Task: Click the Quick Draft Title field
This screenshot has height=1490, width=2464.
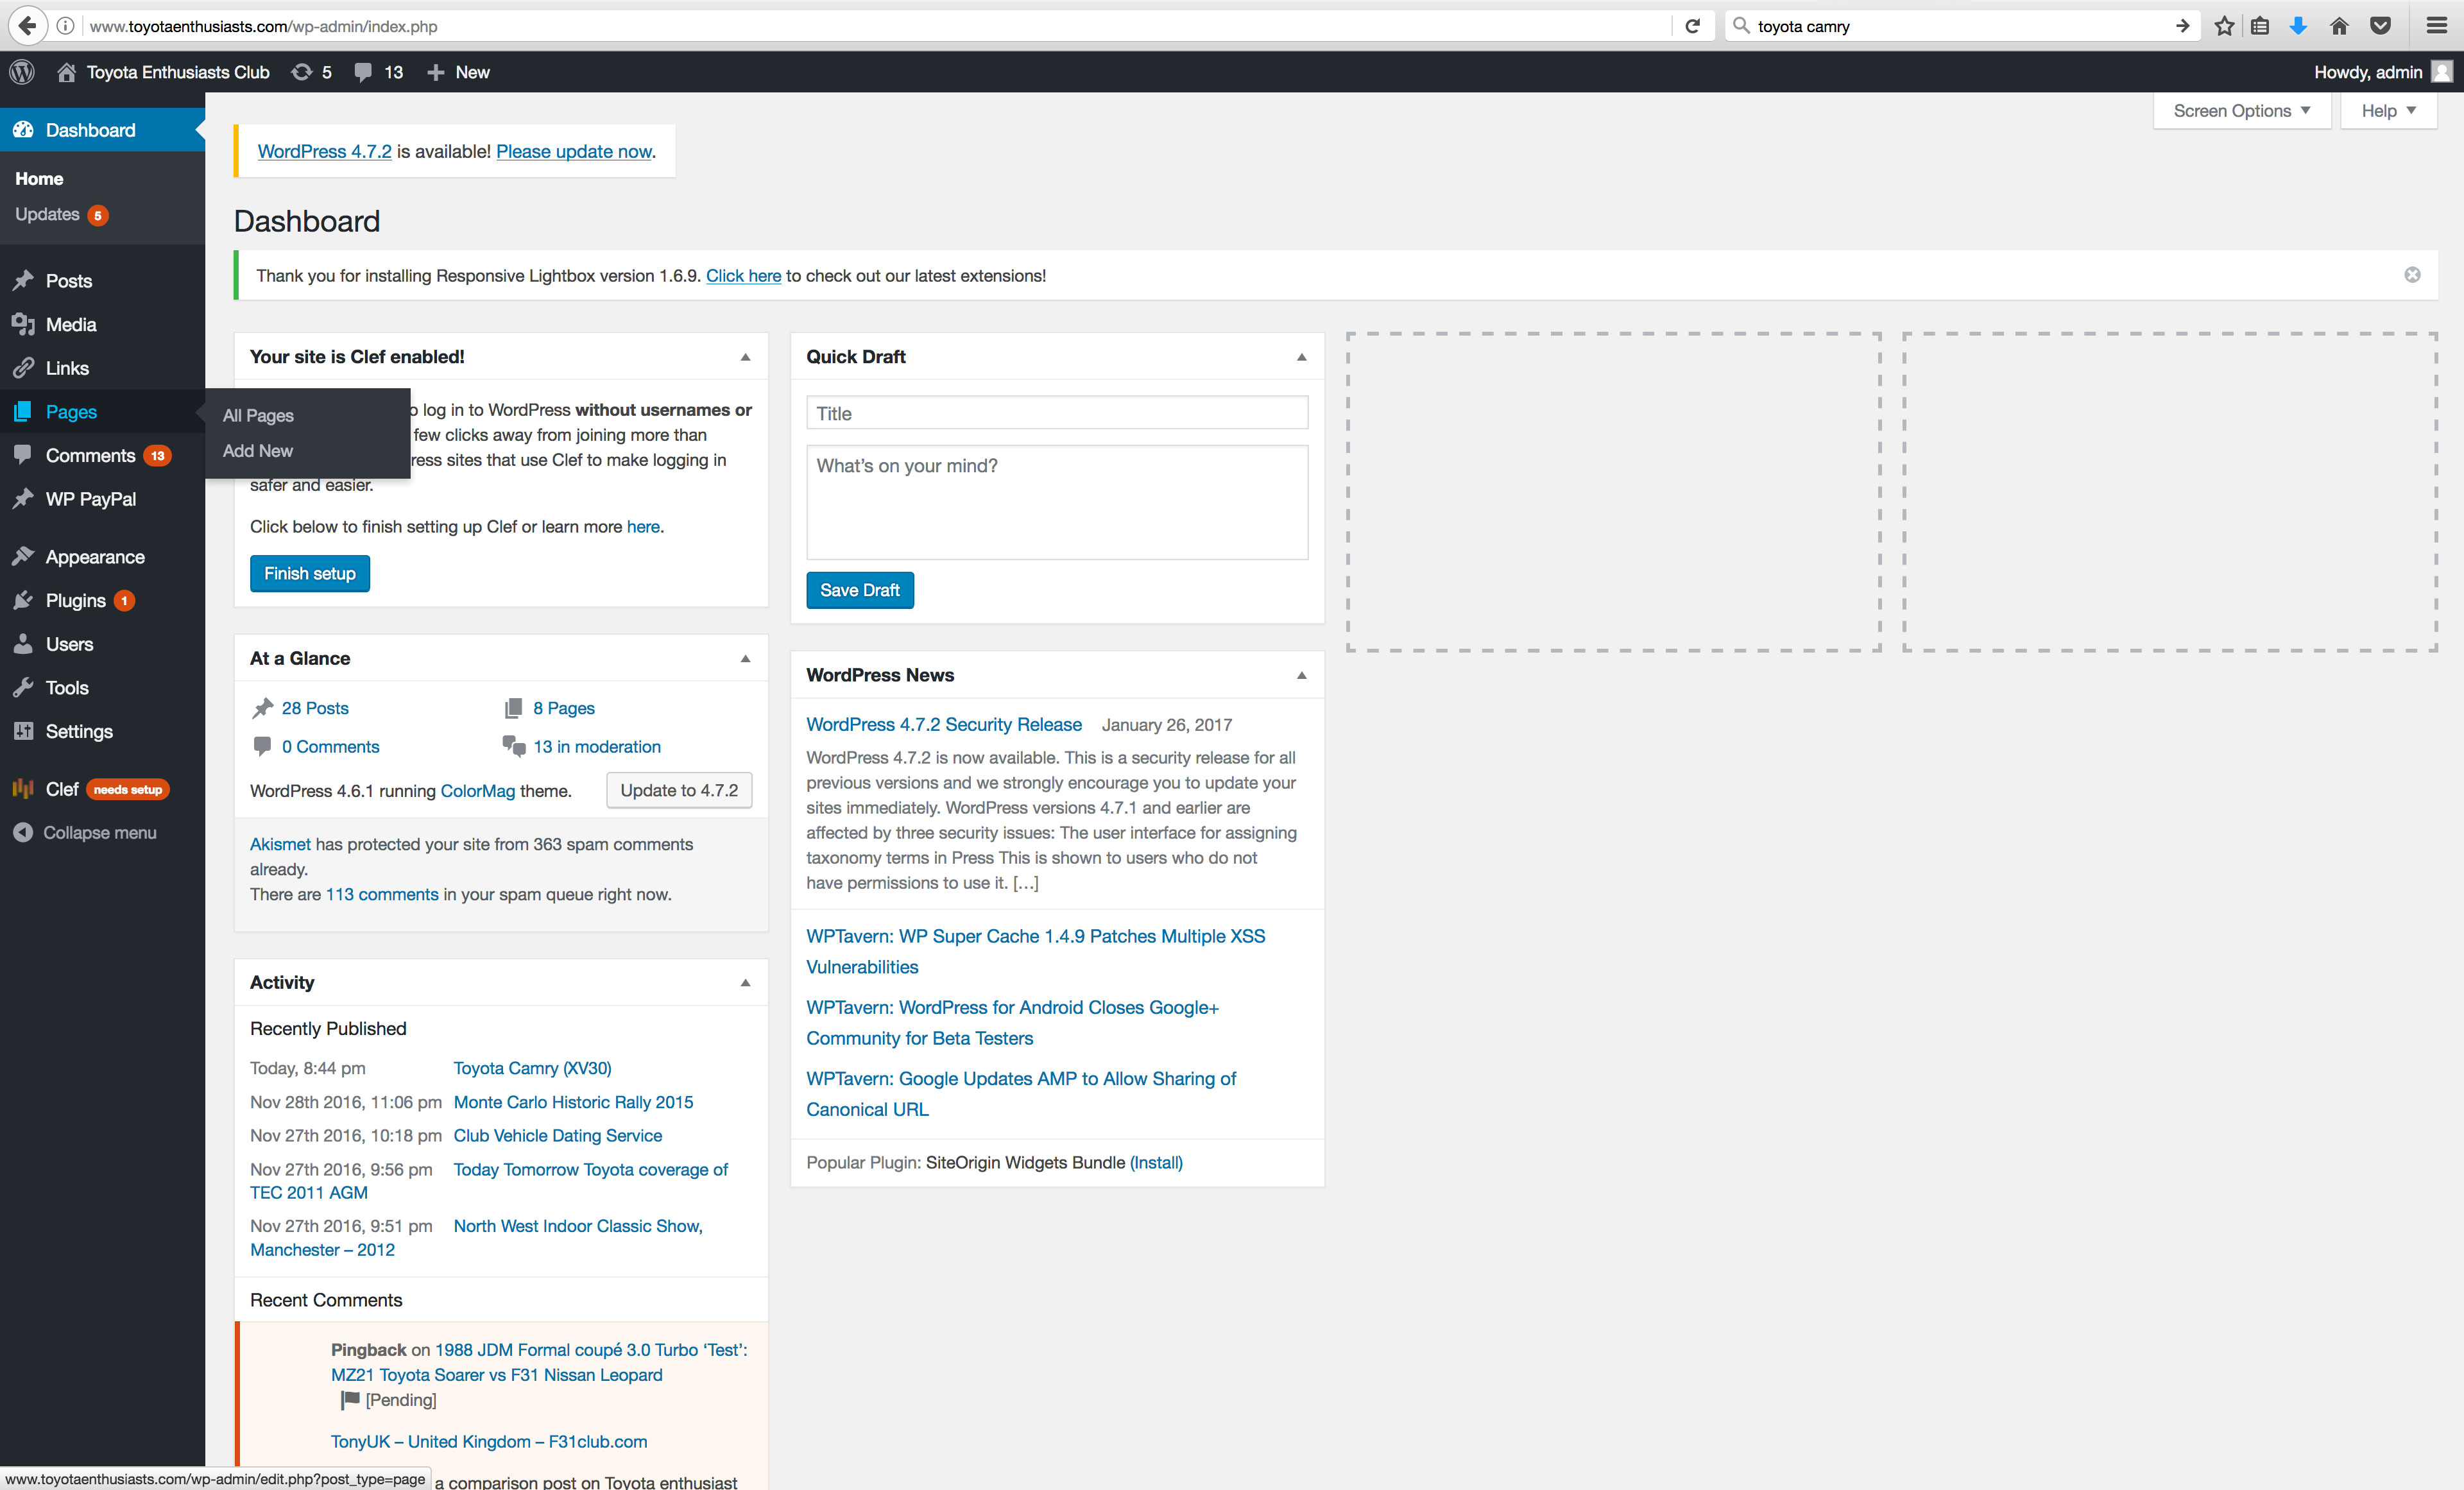Action: click(x=1056, y=413)
